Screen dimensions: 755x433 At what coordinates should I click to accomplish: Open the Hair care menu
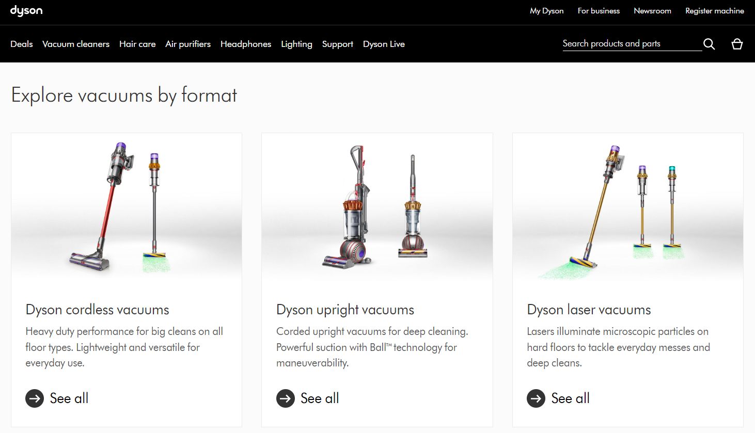(137, 44)
